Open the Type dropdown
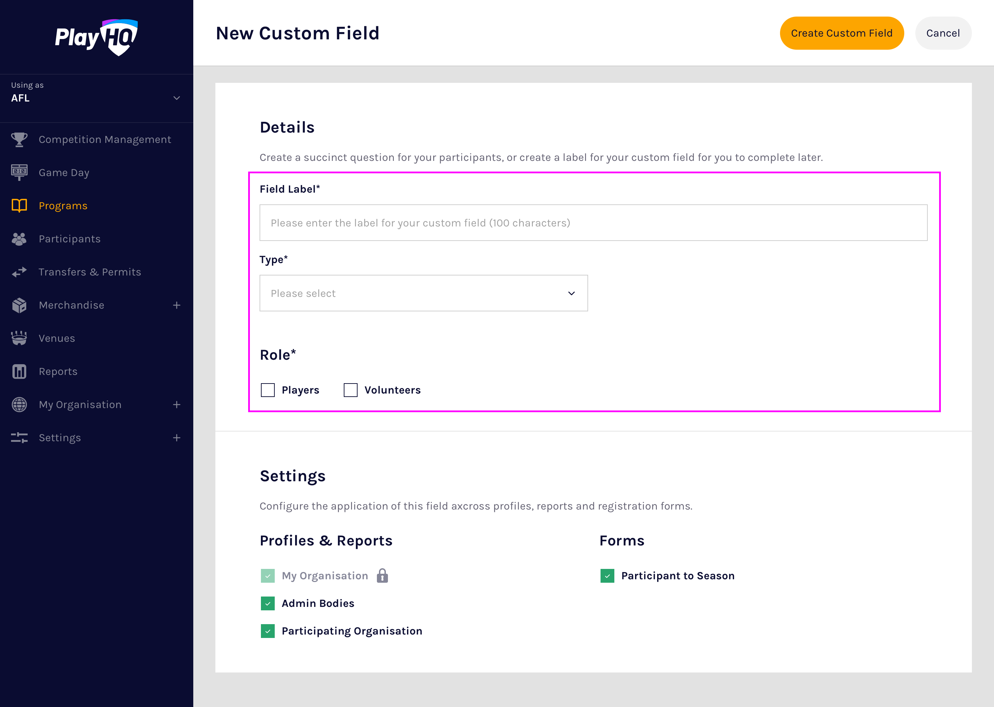994x707 pixels. tap(423, 293)
